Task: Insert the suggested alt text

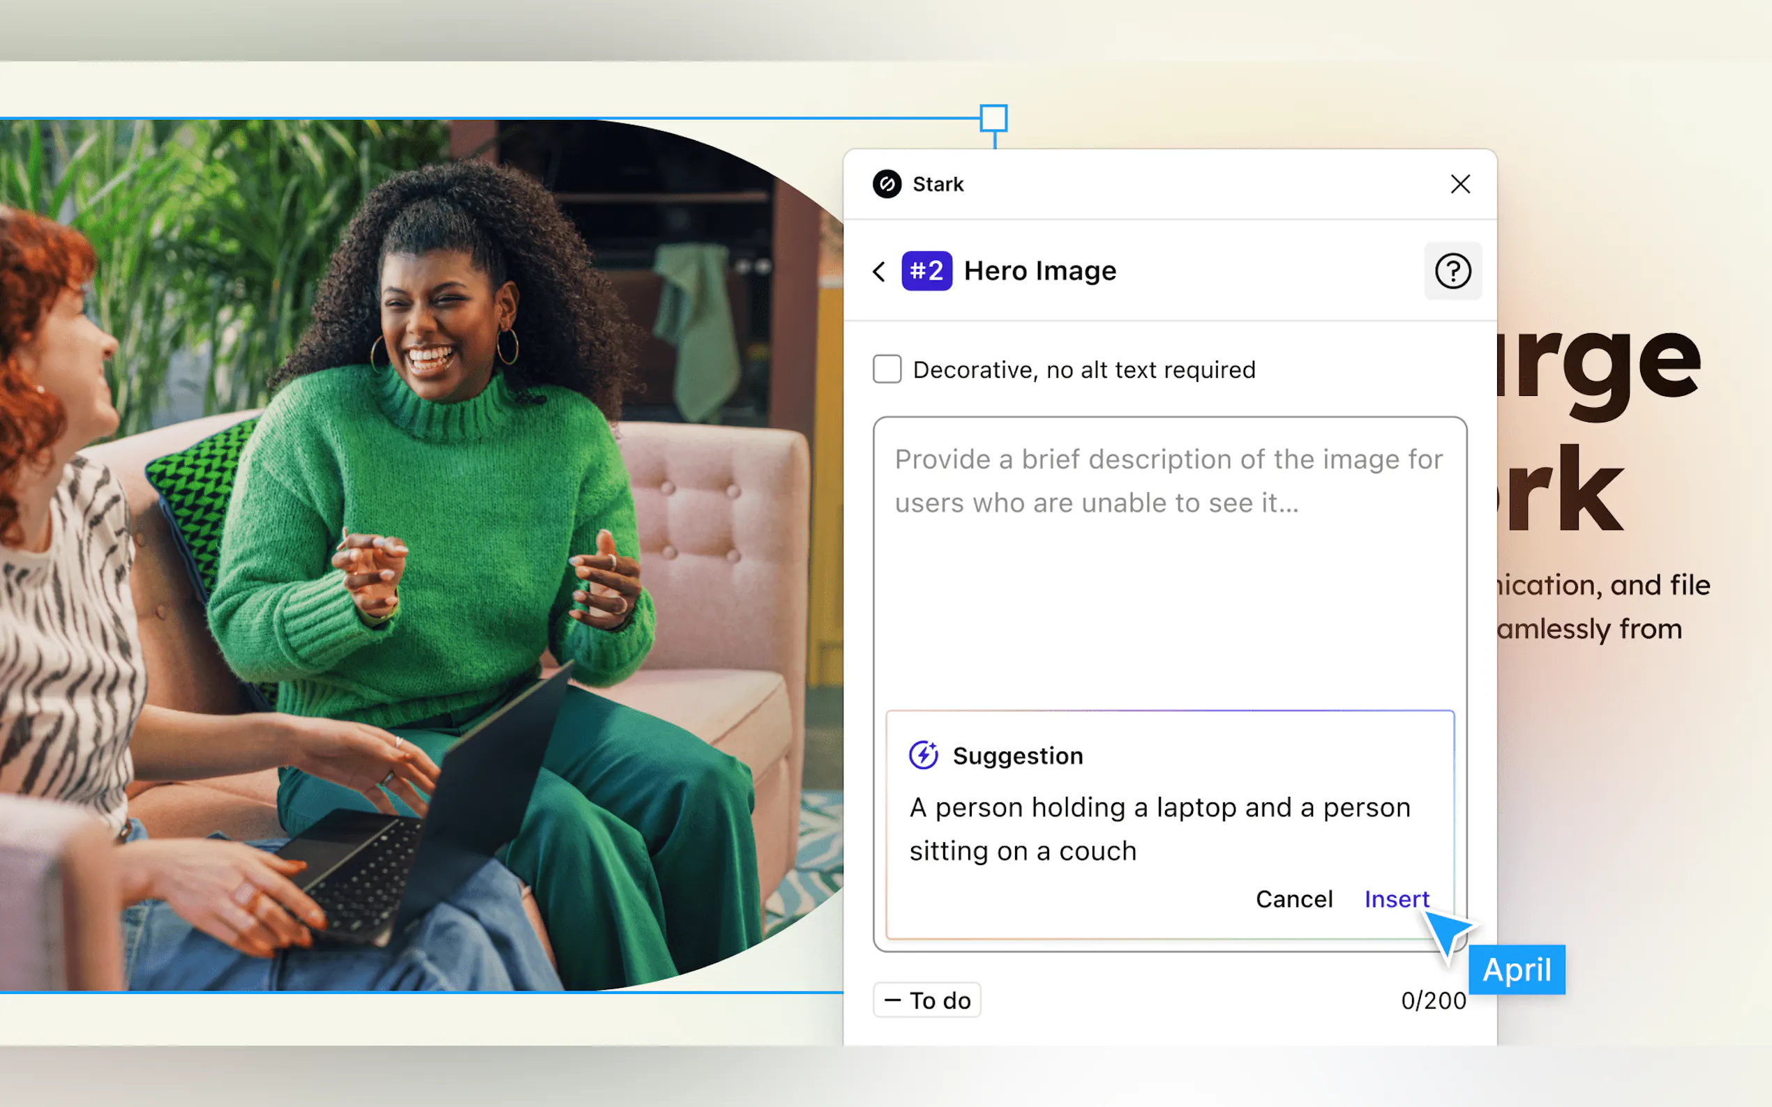Action: point(1395,899)
